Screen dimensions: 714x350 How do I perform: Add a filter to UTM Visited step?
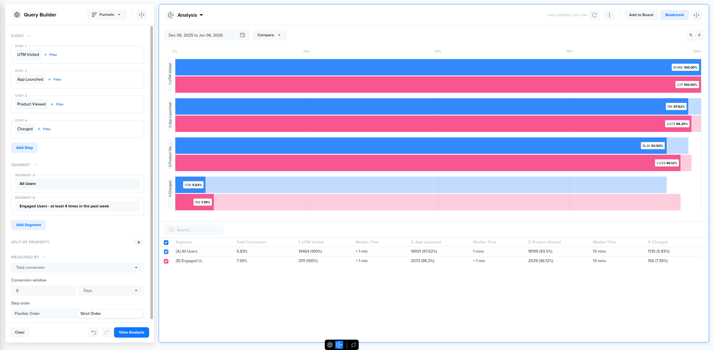[51, 55]
